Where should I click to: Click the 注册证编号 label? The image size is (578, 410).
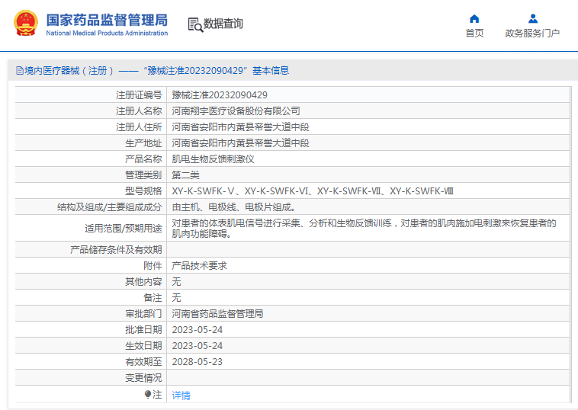[139, 95]
